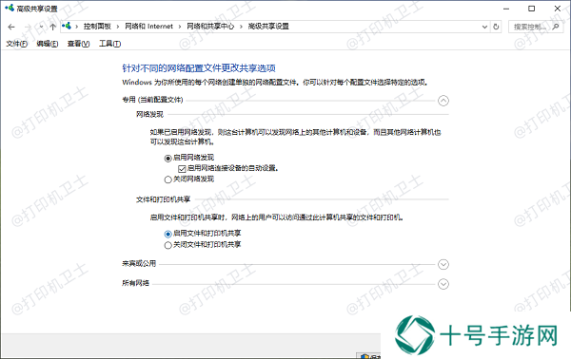Open the 文件(F) menu

[x=17, y=44]
